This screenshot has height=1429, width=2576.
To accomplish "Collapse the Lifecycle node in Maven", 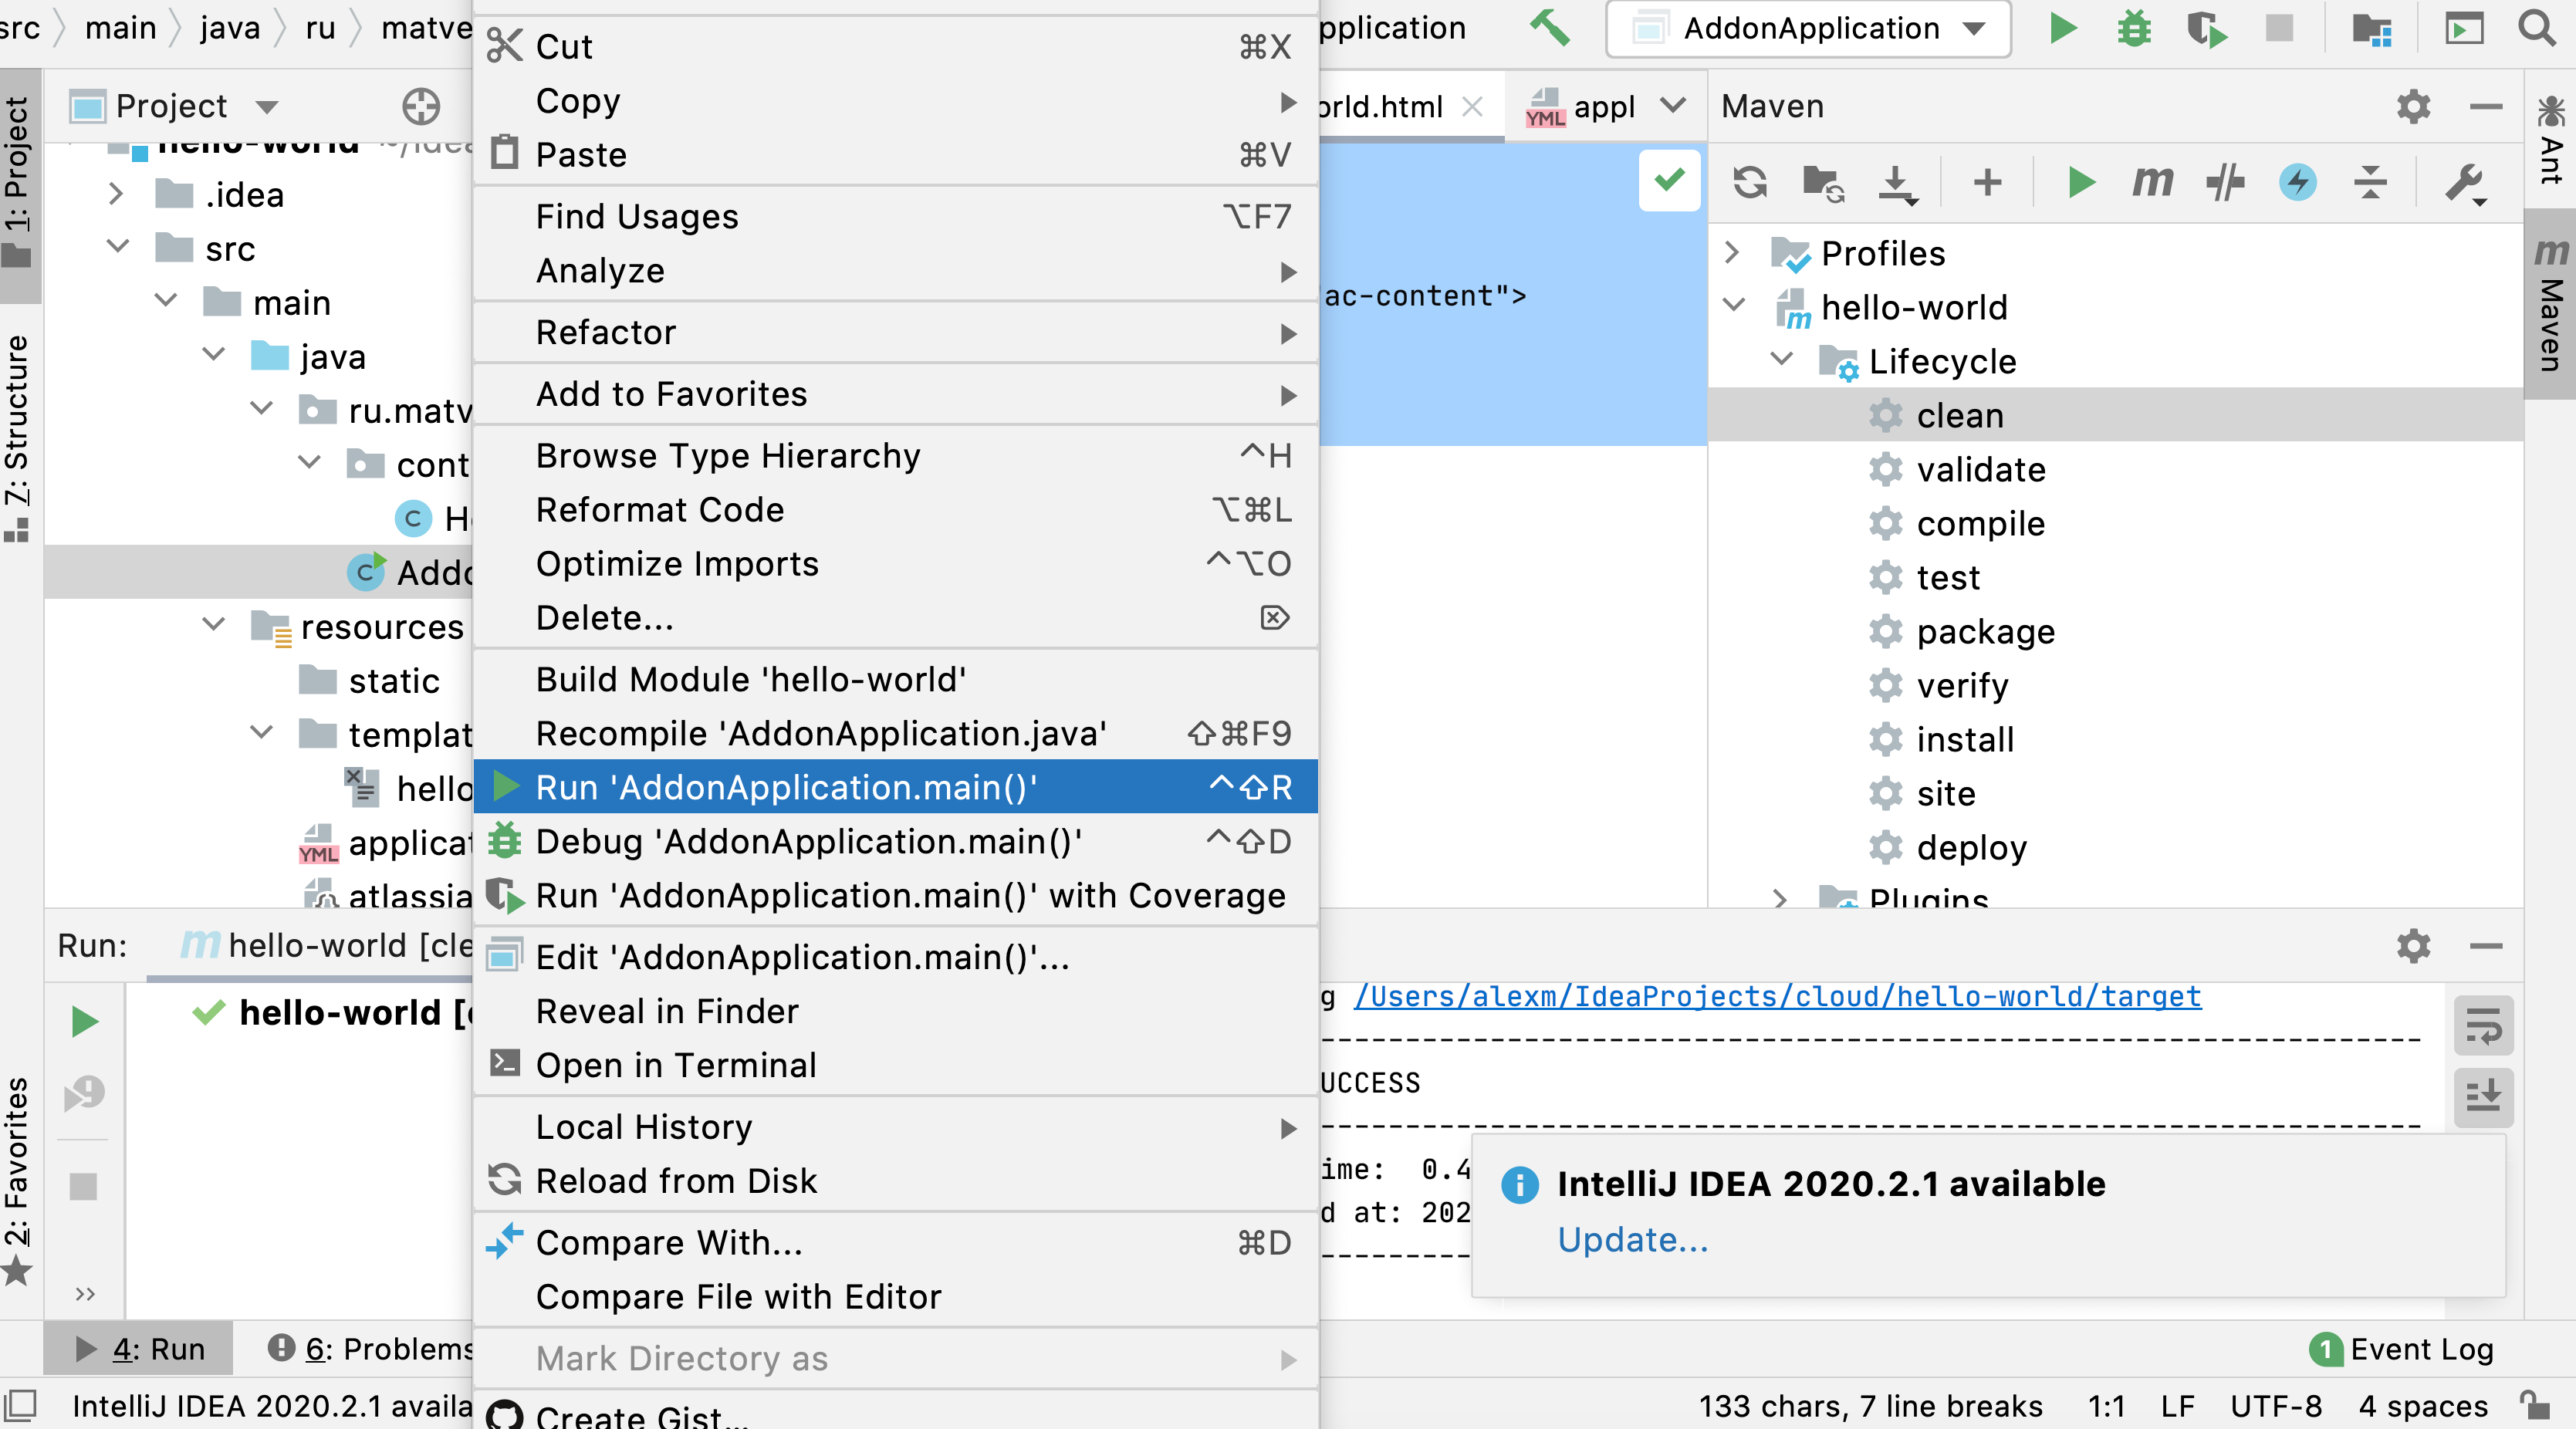I will tap(1782, 360).
